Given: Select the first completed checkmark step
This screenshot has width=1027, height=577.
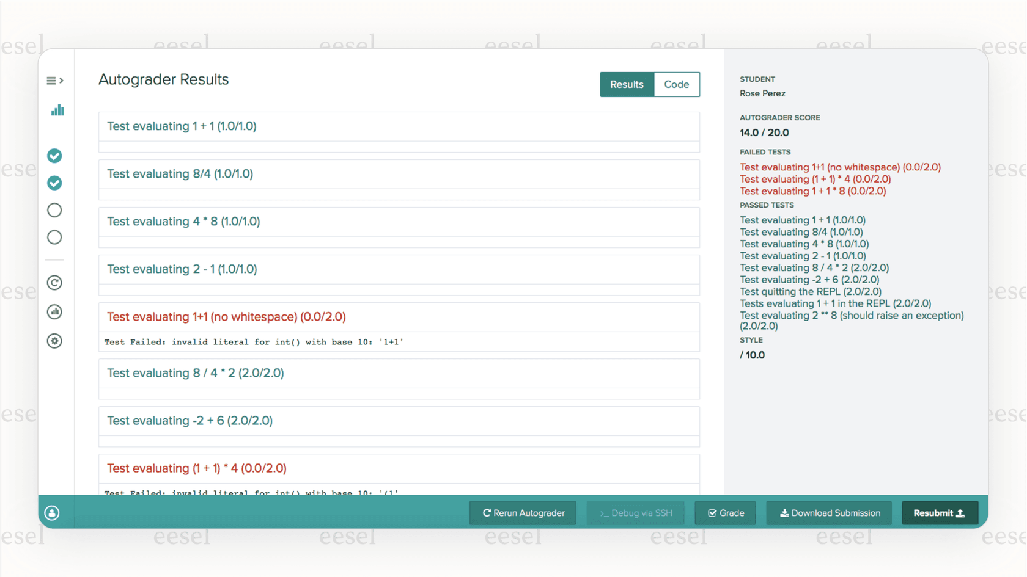Looking at the screenshot, I should (x=54, y=156).
